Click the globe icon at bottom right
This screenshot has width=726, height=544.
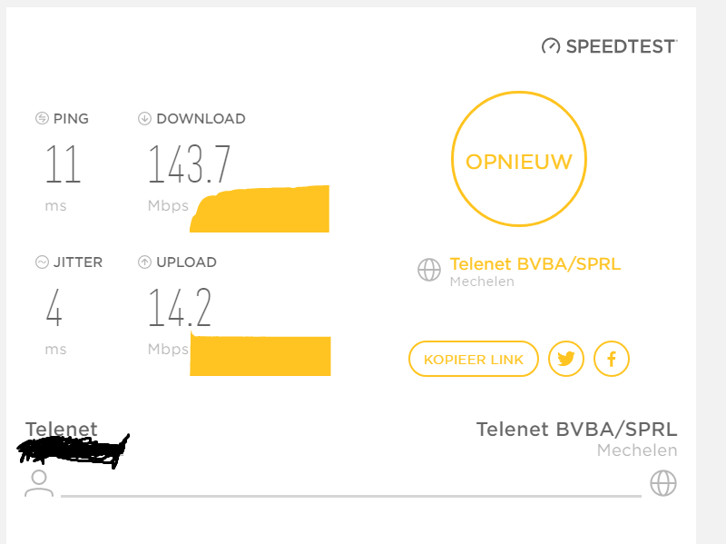click(x=663, y=483)
